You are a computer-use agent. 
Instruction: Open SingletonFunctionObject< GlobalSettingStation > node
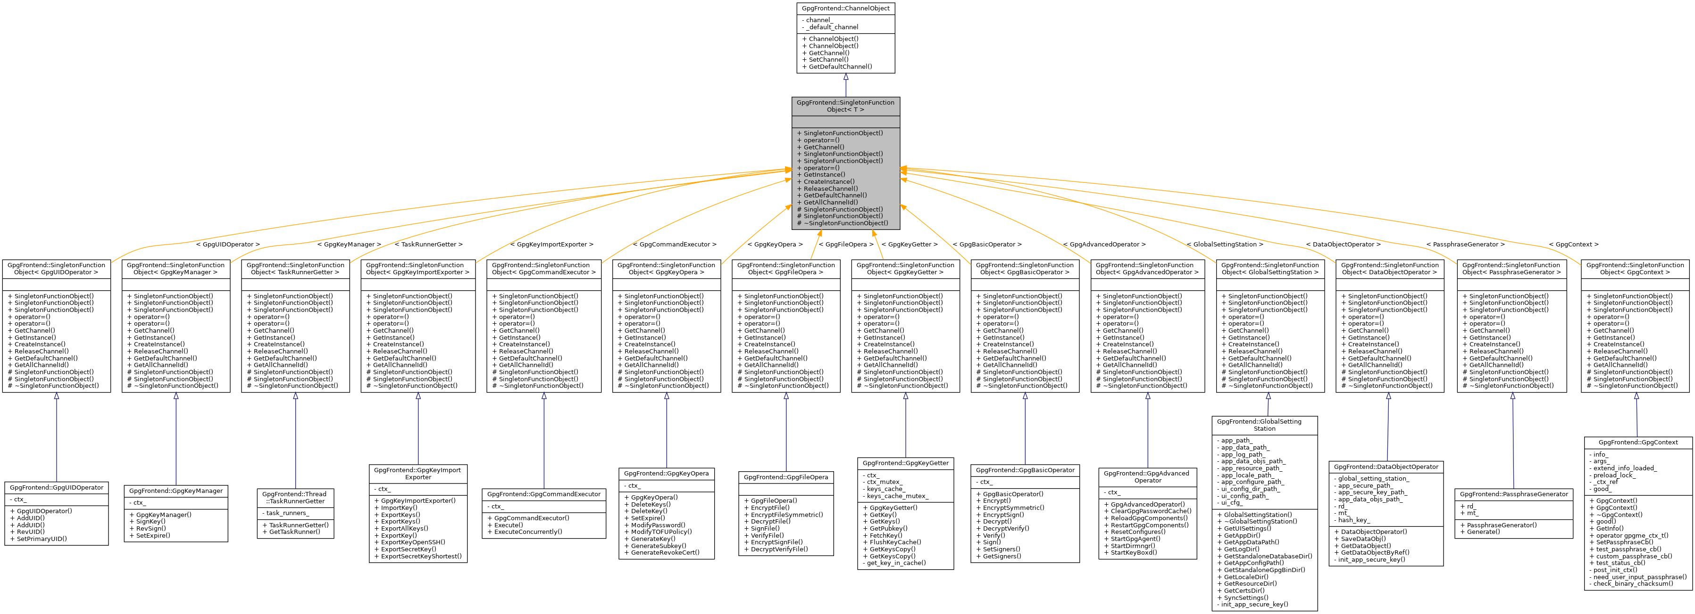pos(1270,326)
